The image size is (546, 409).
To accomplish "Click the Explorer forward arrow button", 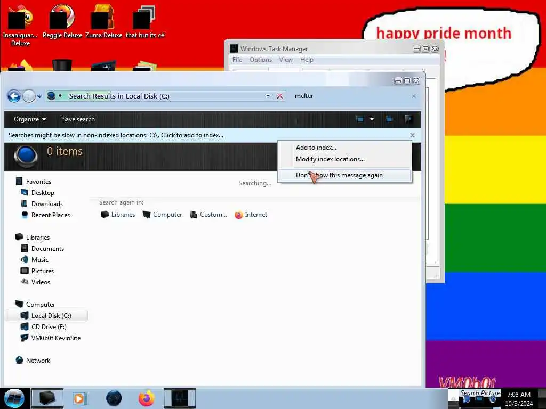I will 29,96.
